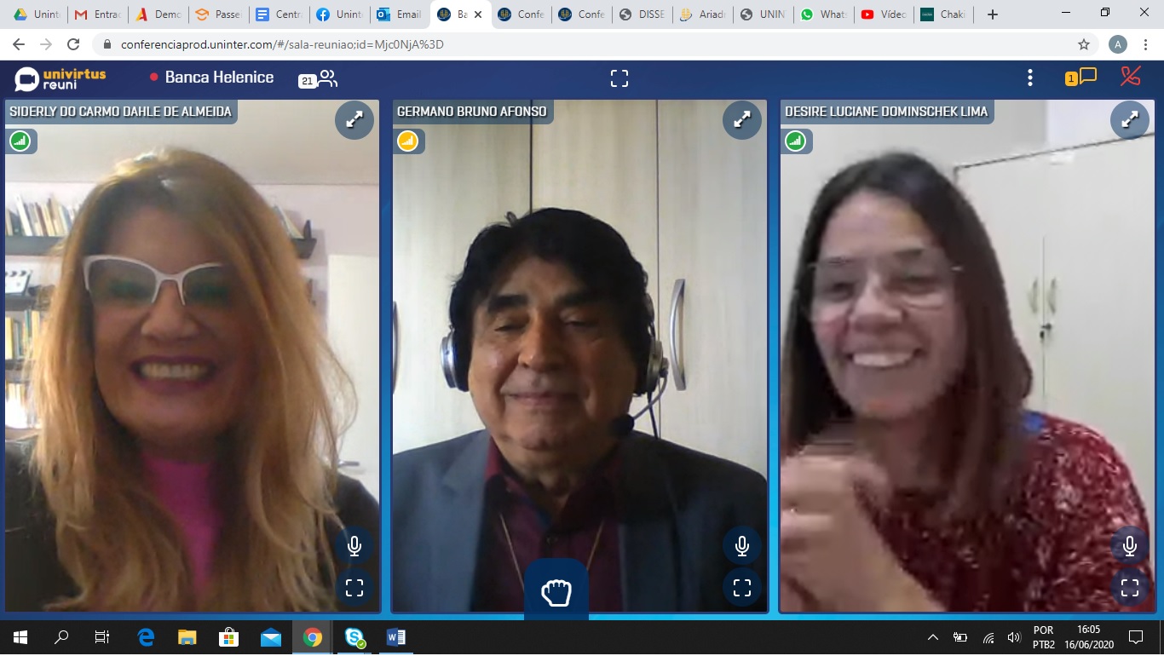Viewport: 1164px width, 656px height.
Task: Reload the page with browser refresh button
Action: tap(73, 44)
